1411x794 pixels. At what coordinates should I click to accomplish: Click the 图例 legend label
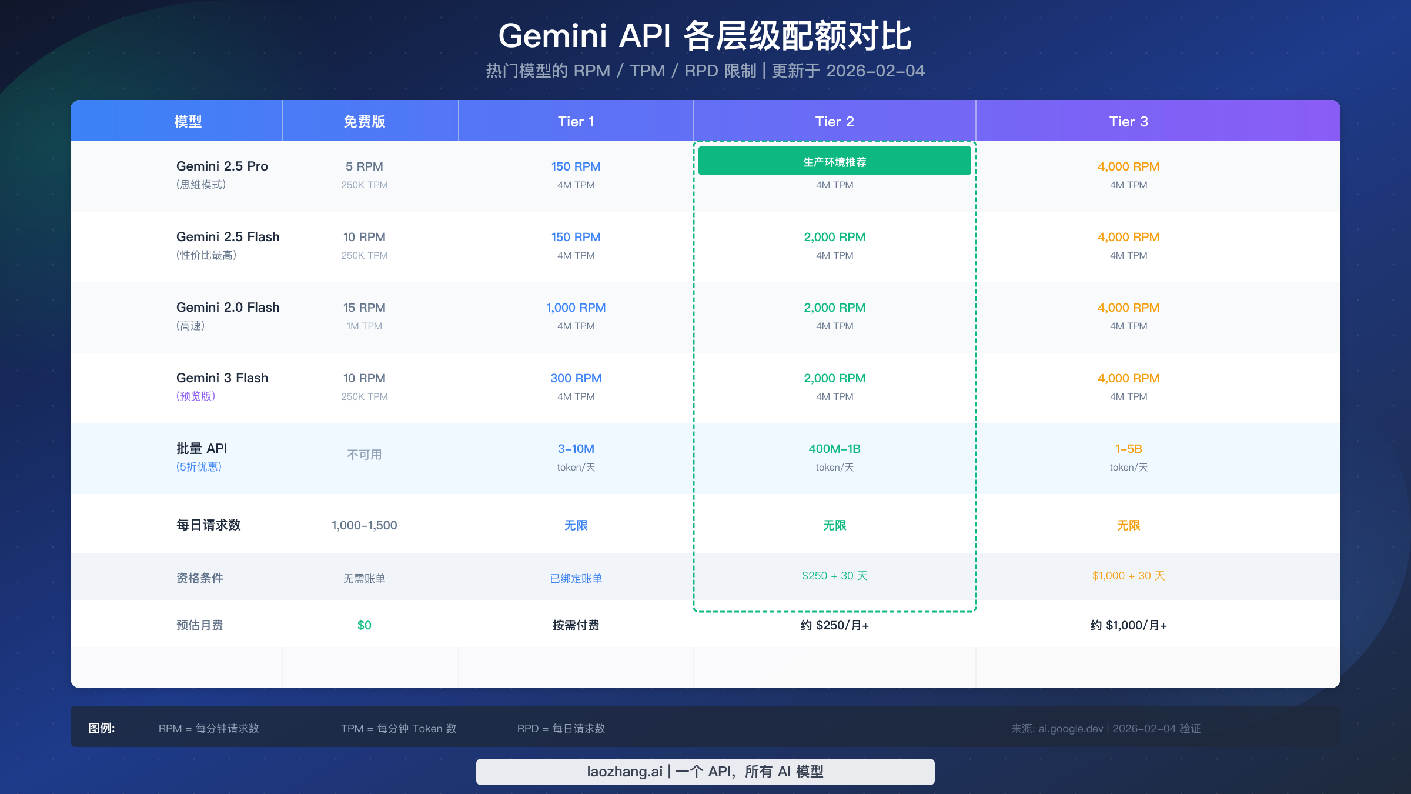102,728
